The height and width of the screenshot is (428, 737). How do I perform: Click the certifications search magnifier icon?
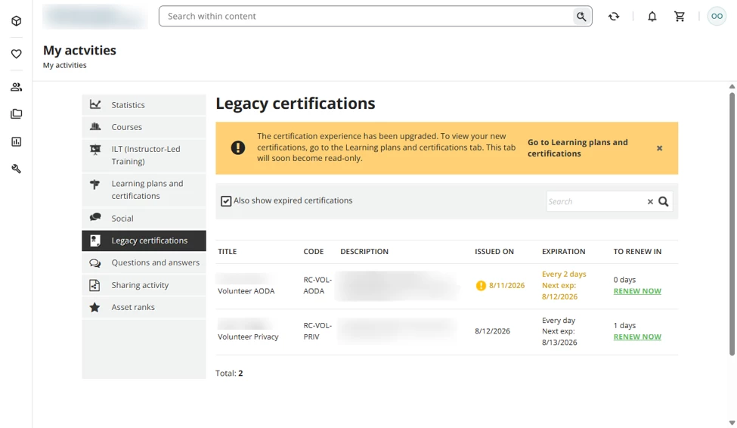[x=663, y=201]
